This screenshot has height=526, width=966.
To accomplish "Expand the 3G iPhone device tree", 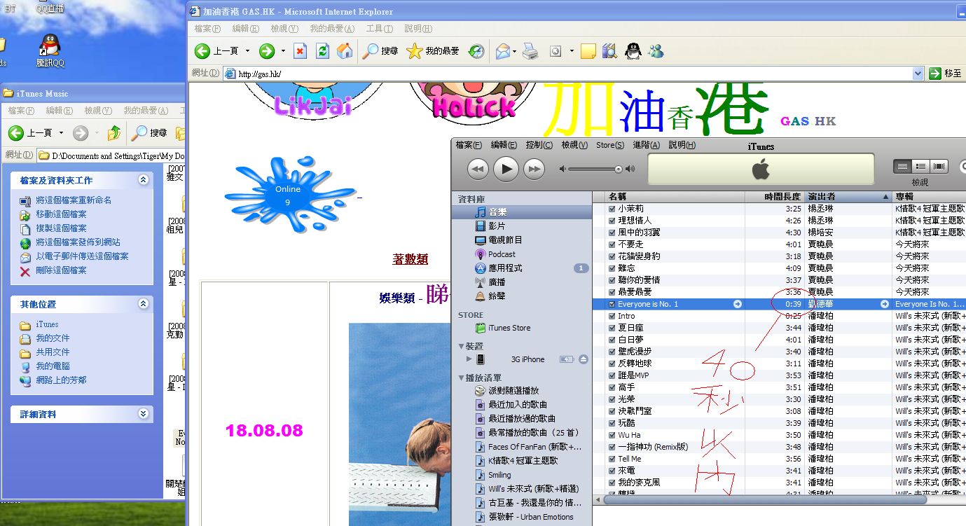I will 469,359.
